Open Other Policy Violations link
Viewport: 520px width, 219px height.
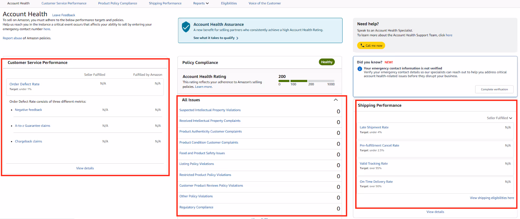[x=196, y=196]
